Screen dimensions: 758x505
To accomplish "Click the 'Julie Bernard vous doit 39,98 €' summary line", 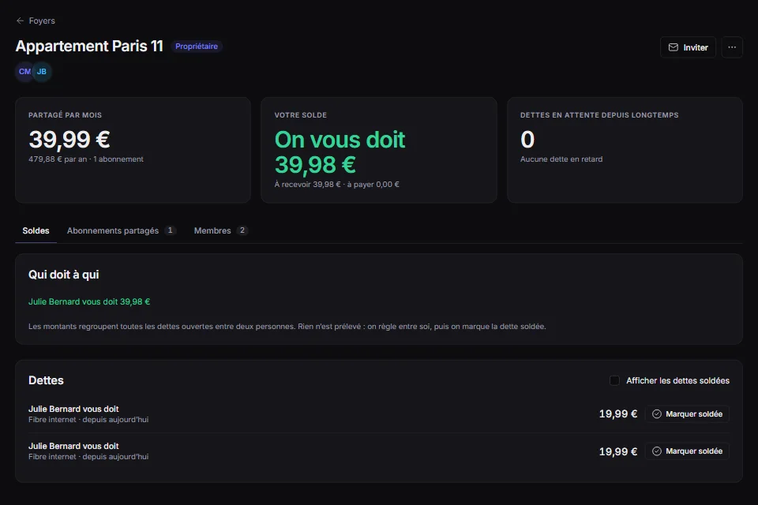I will click(89, 301).
